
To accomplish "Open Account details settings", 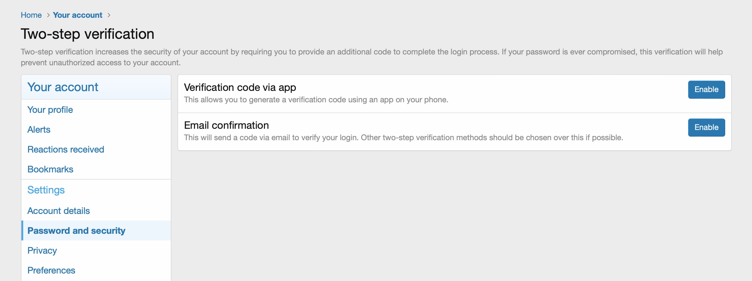I will click(58, 211).
